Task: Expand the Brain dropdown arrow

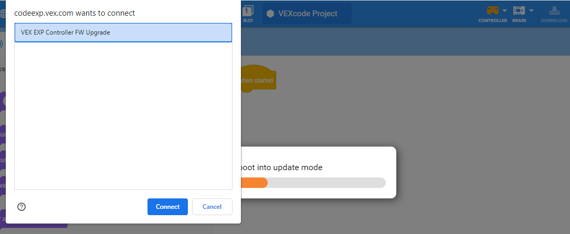Action: 531,10
